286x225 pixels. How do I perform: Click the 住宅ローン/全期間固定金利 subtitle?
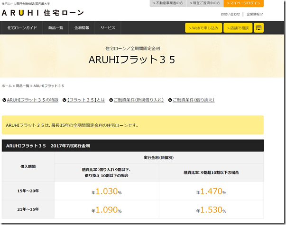point(133,49)
